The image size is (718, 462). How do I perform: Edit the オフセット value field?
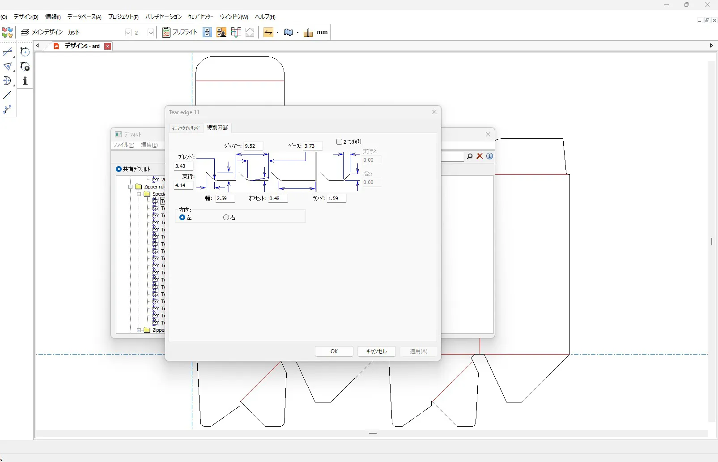click(x=277, y=198)
